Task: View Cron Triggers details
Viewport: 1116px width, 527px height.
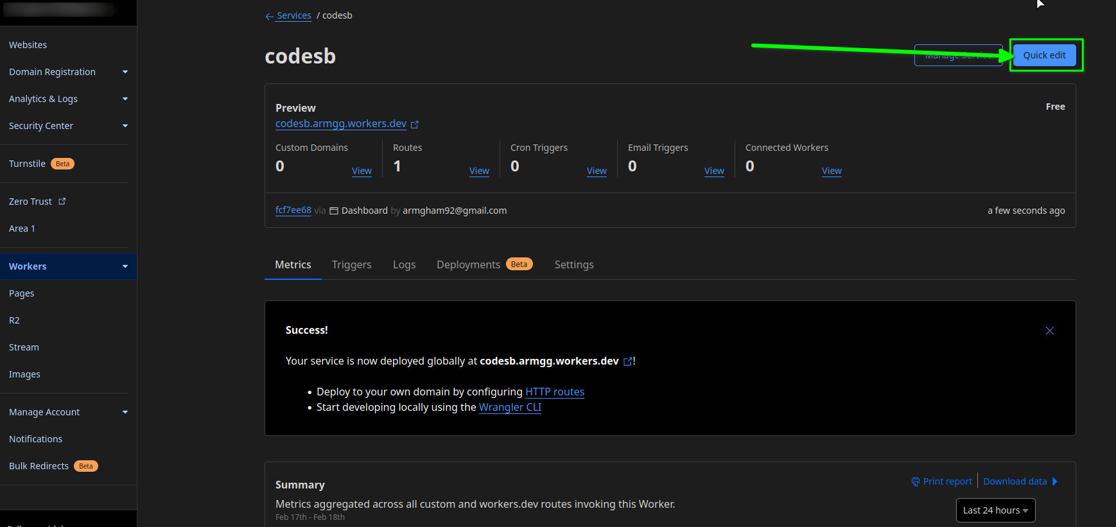Action: 597,171
